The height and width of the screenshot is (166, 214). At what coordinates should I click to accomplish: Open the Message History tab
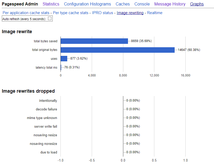click(170, 4)
